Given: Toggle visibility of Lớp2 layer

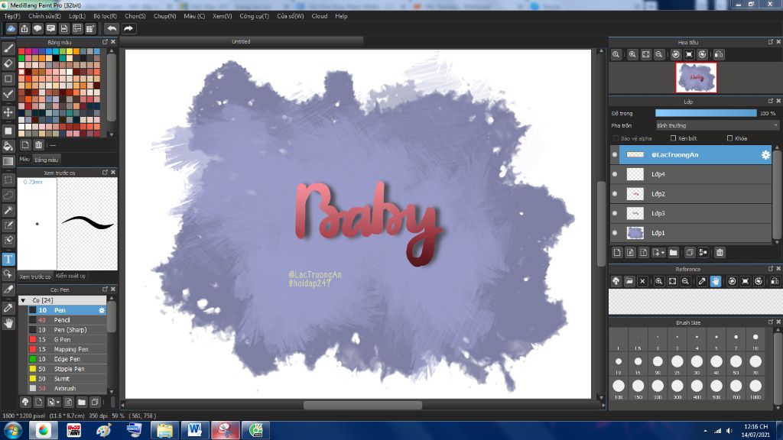Looking at the screenshot, I should pyautogui.click(x=615, y=193).
